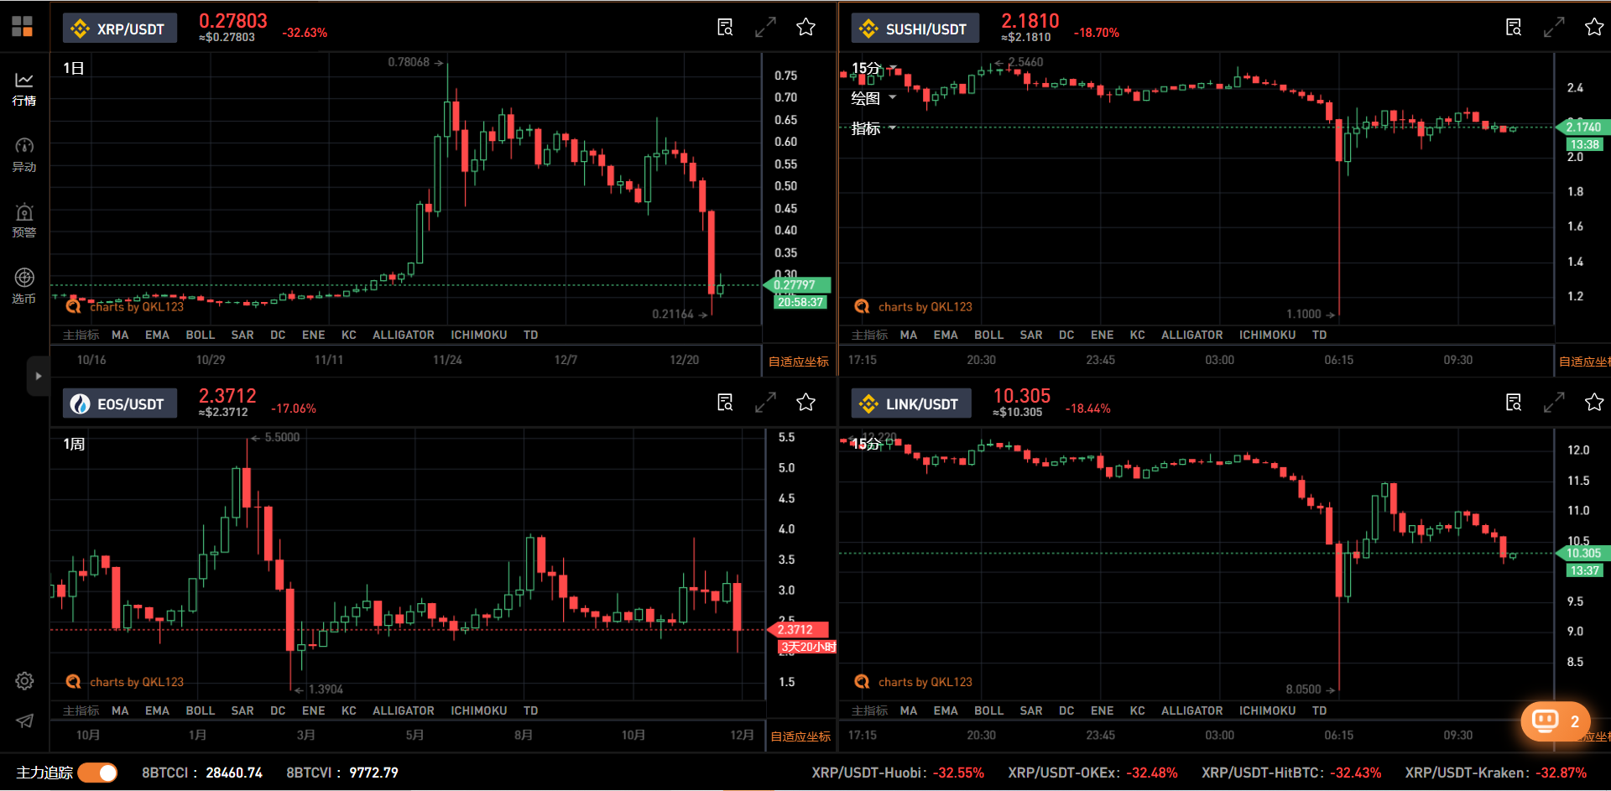Click the XRP/USDT pair button
Image resolution: width=1611 pixels, height=791 pixels.
(x=120, y=29)
